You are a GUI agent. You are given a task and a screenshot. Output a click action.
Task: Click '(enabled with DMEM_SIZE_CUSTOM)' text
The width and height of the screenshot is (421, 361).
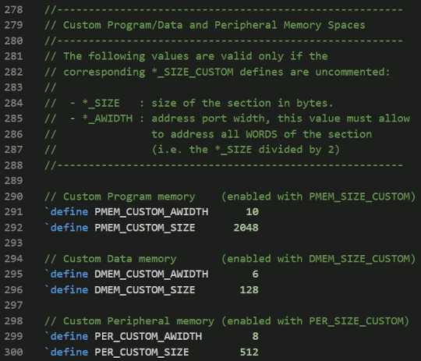(318, 259)
